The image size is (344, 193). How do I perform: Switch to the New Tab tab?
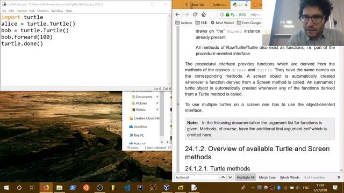point(198,5)
